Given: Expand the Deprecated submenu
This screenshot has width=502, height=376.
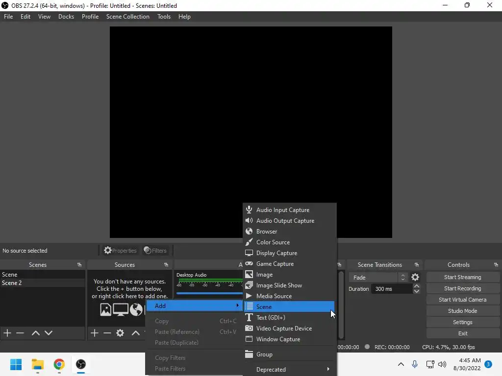Looking at the screenshot, I should point(290,369).
